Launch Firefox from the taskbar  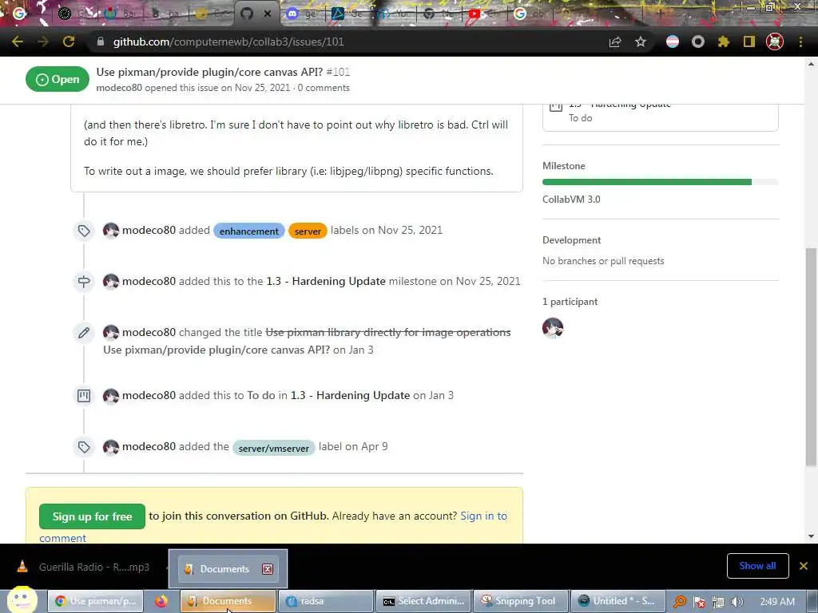(x=161, y=601)
